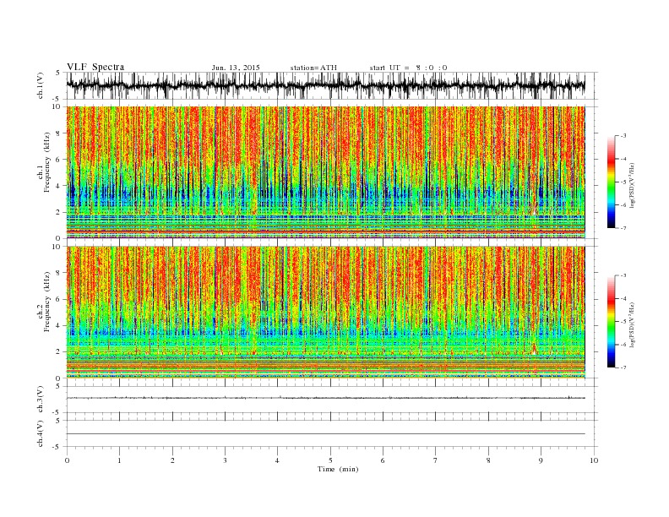
Task: Click the "-7" label on ch.1 color bar
Action: 623,228
